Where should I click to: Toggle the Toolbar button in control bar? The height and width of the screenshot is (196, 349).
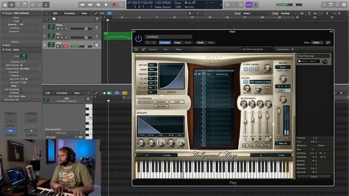point(25,4)
